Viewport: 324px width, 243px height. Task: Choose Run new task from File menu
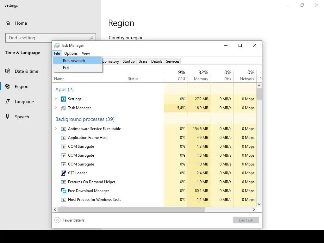click(77, 61)
